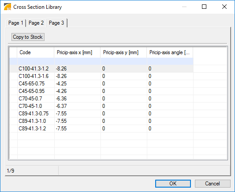Close the Cross Section Library dialog

[224, 7]
